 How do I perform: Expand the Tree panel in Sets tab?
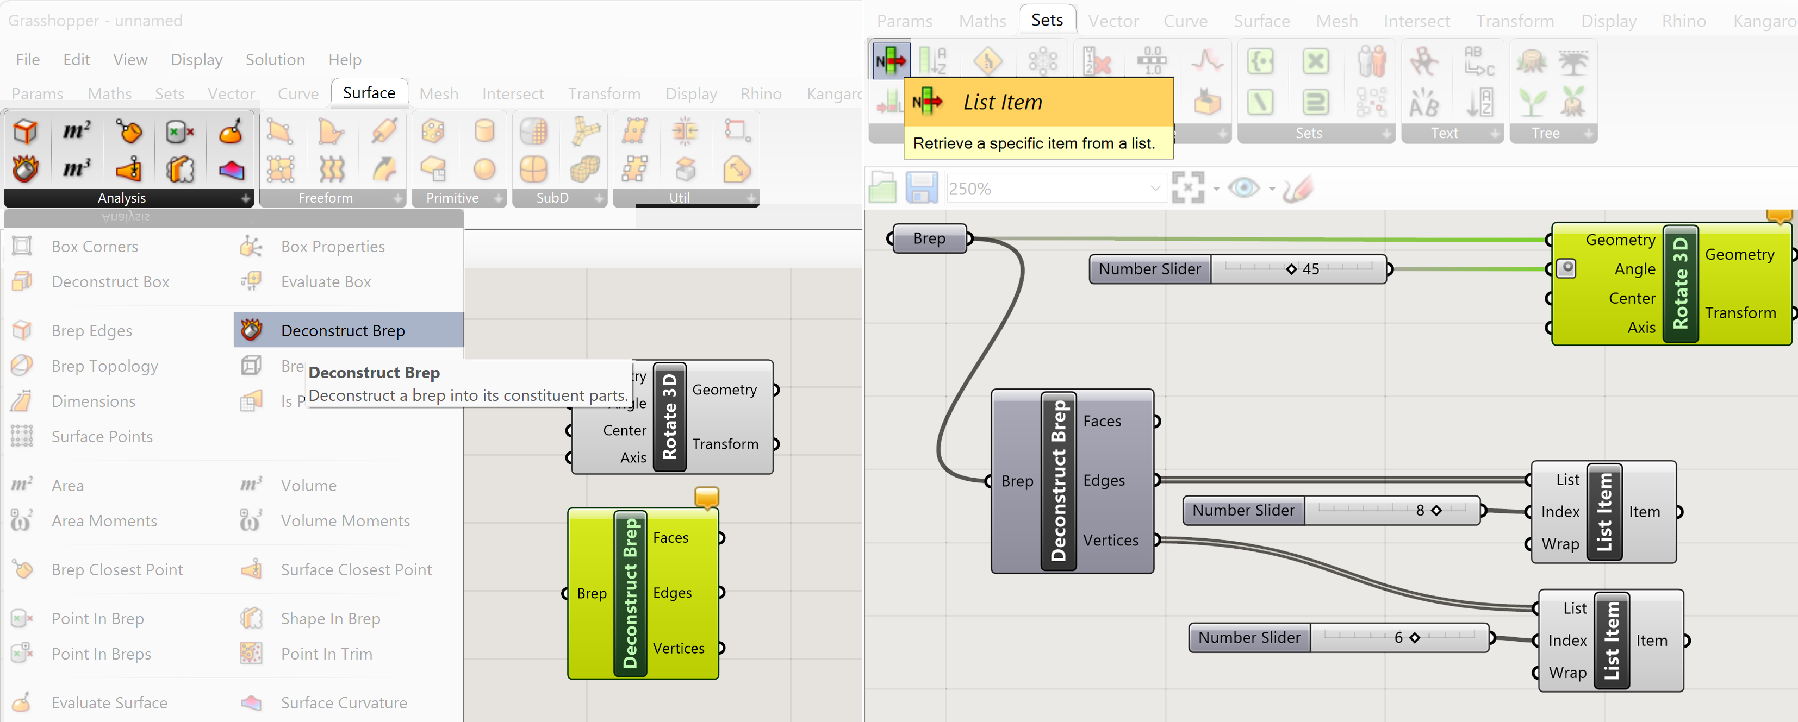1588,133
